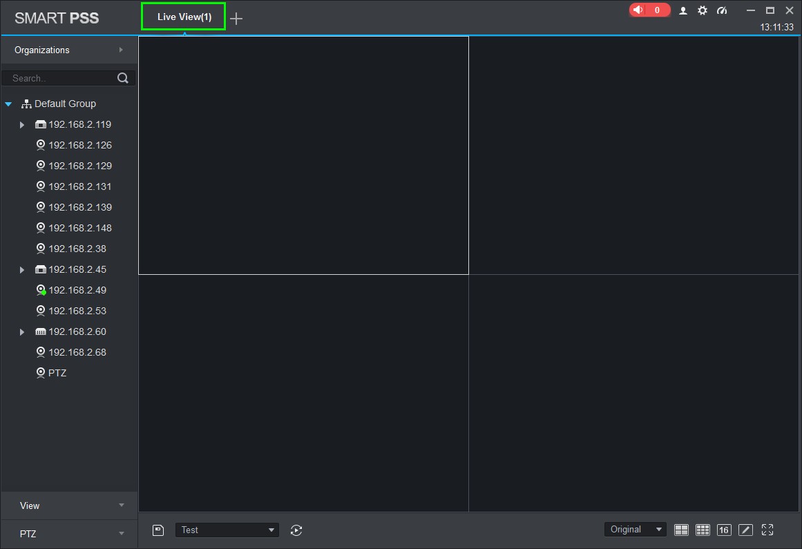Click the Default Group organization icon
The height and width of the screenshot is (549, 802).
click(26, 104)
